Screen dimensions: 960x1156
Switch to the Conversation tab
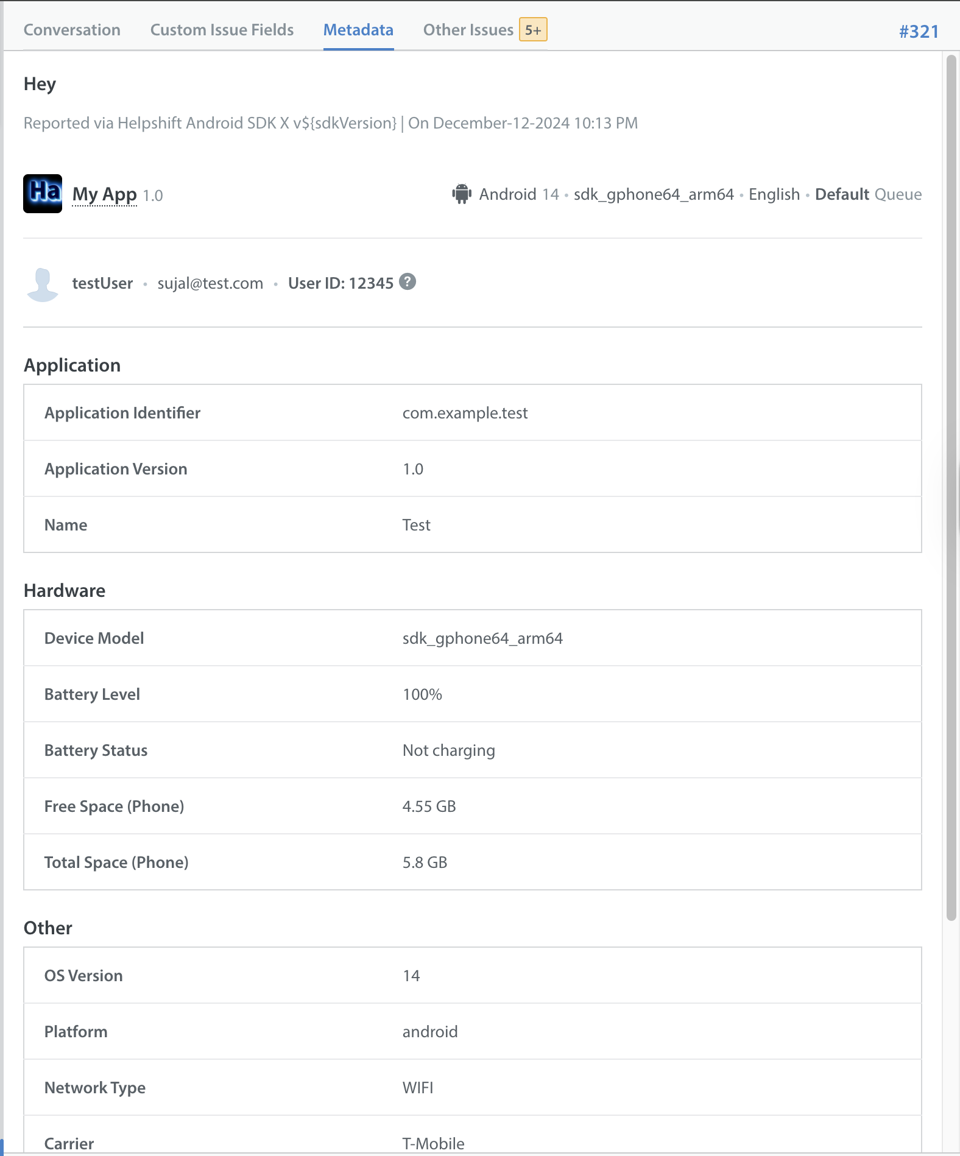click(72, 30)
